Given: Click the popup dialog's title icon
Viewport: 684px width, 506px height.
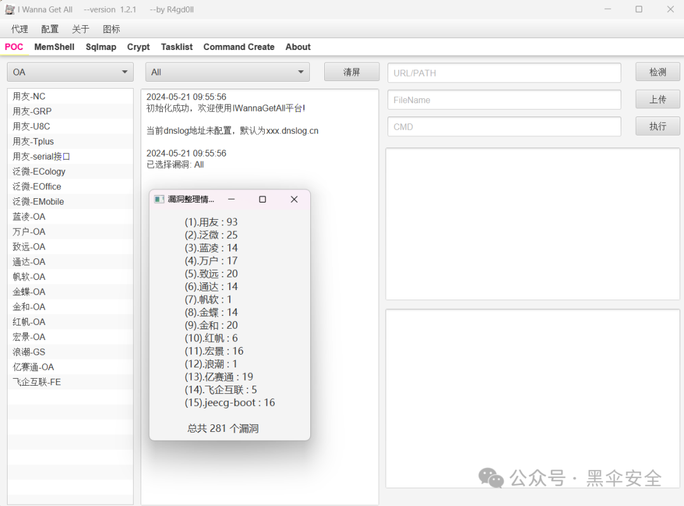Looking at the screenshot, I should 159,199.
